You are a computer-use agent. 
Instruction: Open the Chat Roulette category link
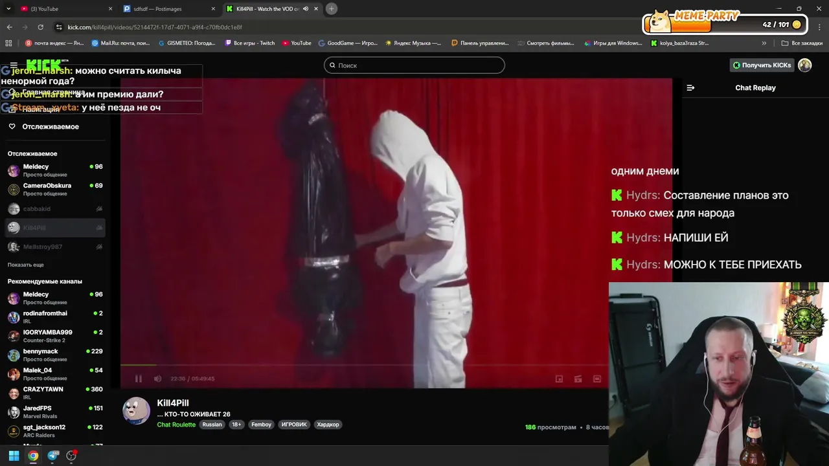tap(176, 425)
